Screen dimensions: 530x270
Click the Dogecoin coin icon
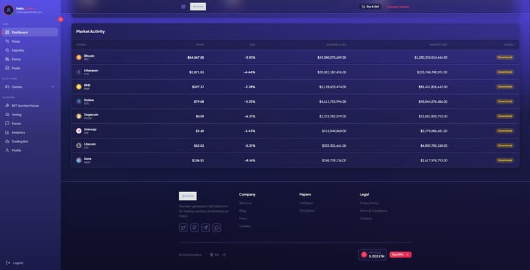coord(79,116)
